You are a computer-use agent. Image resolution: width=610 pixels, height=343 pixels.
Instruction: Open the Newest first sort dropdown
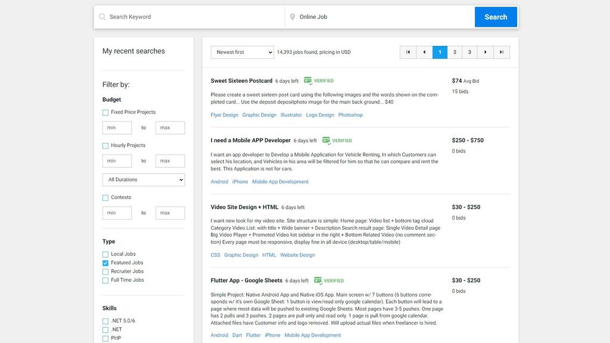[x=242, y=52]
